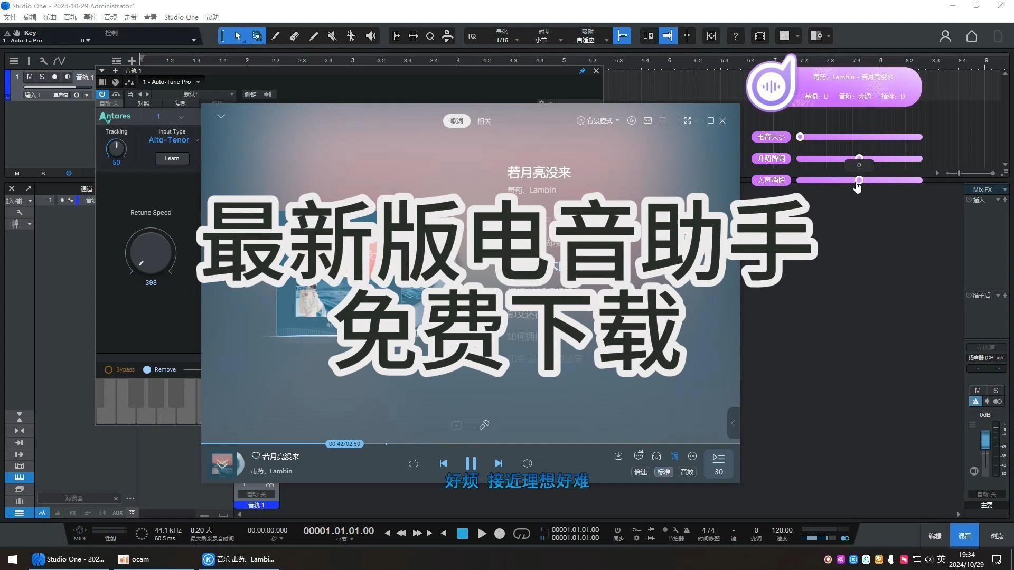Select the Zoom tool icon
Viewport: 1014px width, 570px height.
pos(430,36)
